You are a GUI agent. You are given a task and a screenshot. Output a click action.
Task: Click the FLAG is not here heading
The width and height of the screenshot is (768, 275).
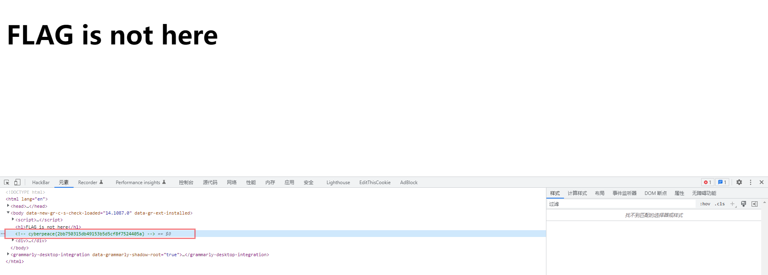tap(112, 35)
